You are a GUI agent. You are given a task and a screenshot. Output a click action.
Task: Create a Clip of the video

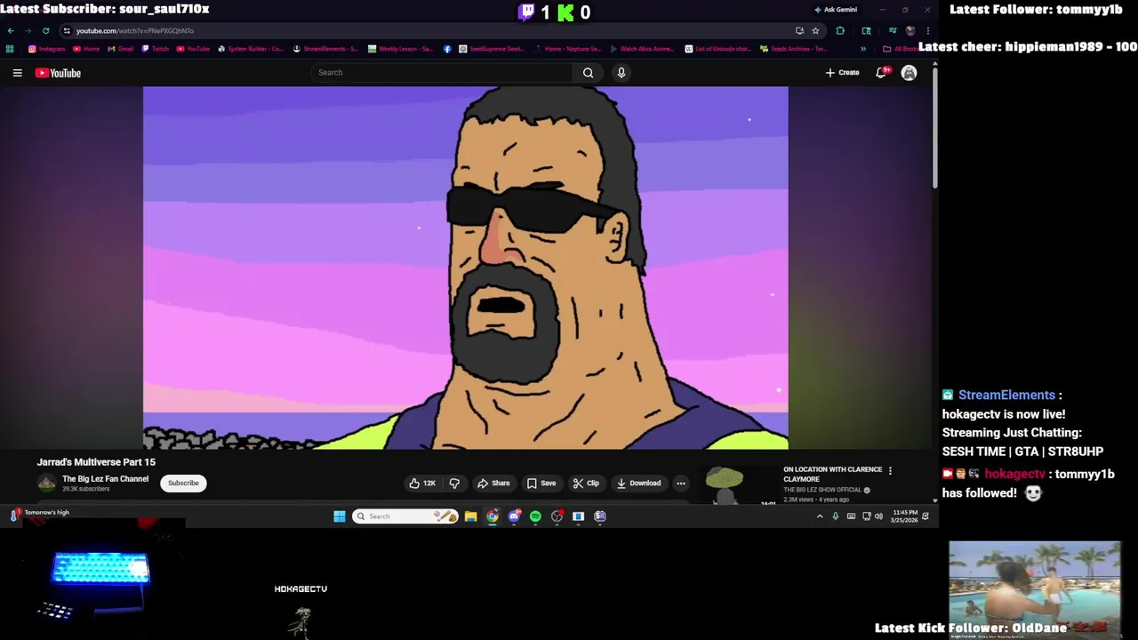(586, 484)
